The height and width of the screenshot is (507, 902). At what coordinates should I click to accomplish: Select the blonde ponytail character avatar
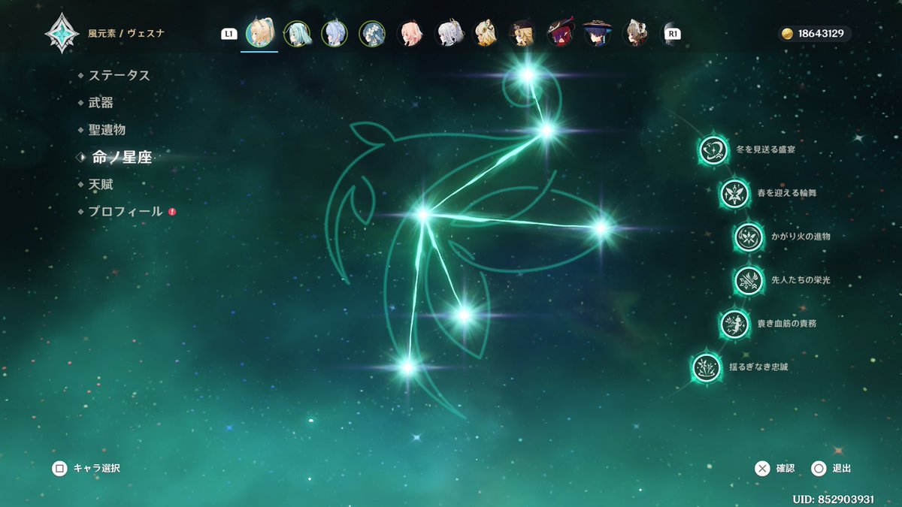click(x=260, y=33)
